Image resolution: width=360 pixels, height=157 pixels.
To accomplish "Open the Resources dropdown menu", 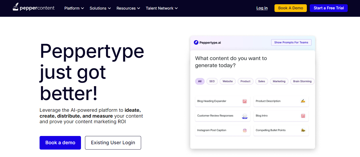I will coord(128,8).
